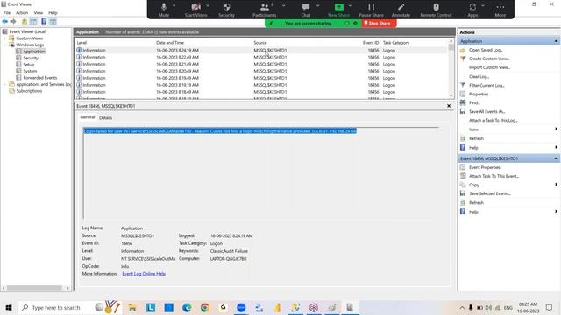Open the Help menu
Screen dimensions: 561x315
(x=53, y=13)
